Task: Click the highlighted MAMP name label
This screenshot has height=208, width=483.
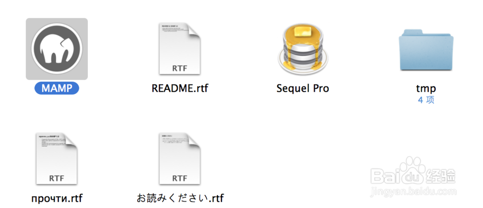Action: (57, 89)
